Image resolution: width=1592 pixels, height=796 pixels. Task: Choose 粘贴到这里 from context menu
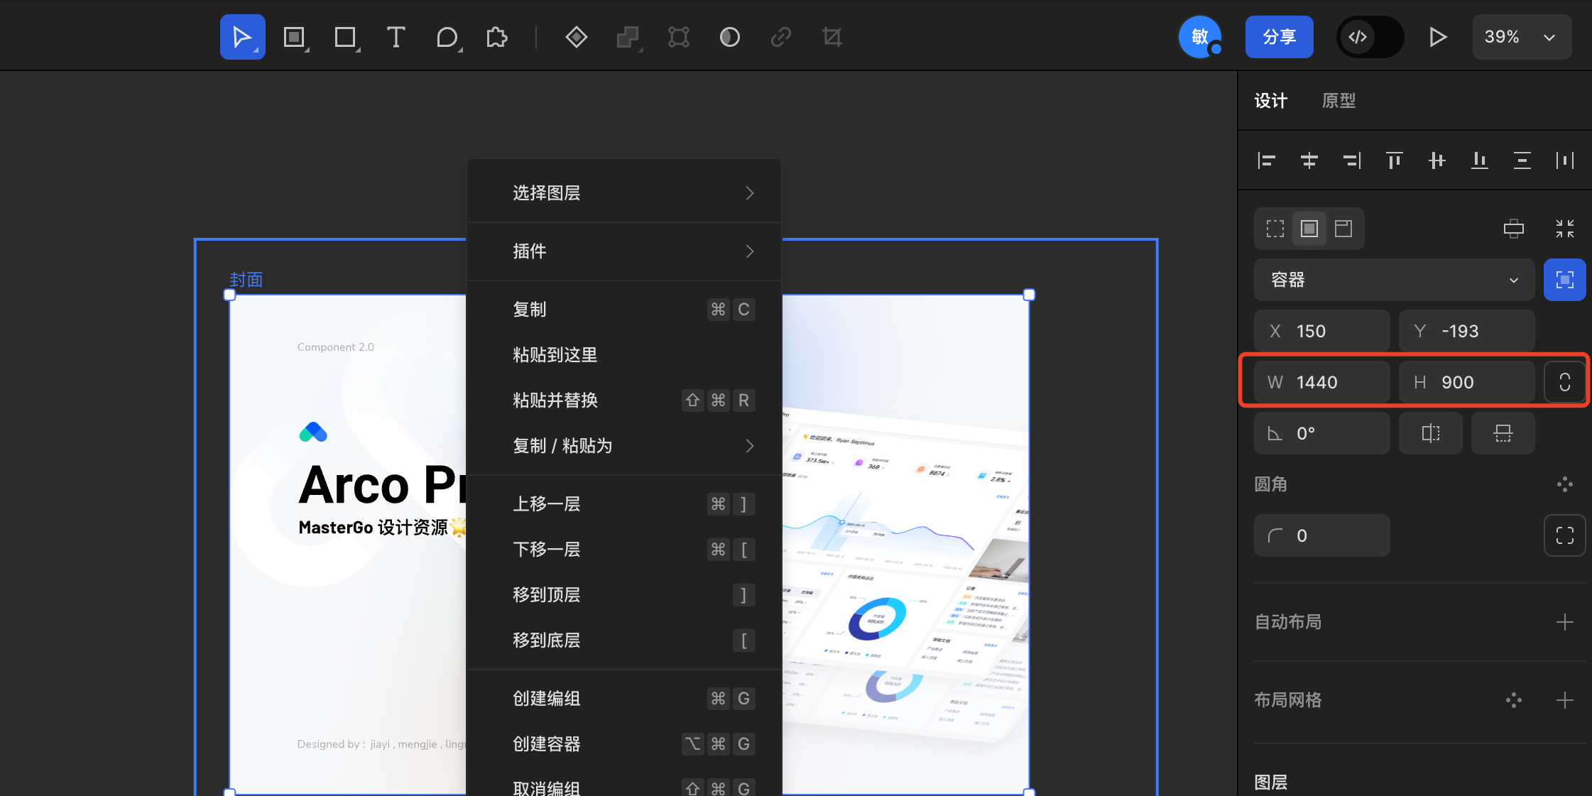[555, 355]
